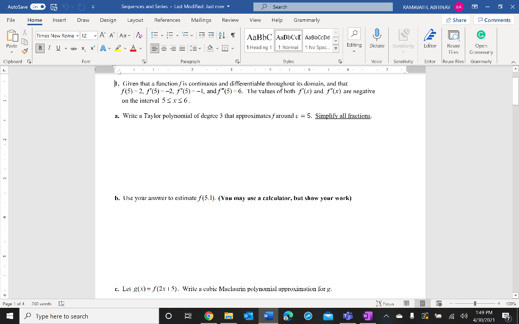Toggle Superscript formatting

(x=92, y=48)
